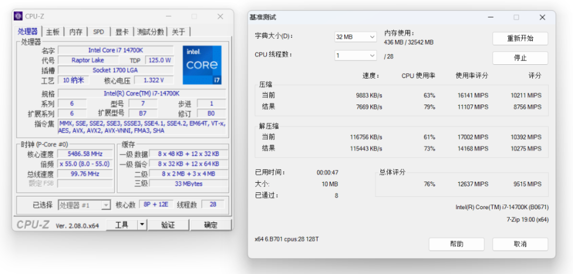Screen dimensions: 573x274
Task: Click the 总体评分 value 12637 MIPS
Action: tap(473, 184)
